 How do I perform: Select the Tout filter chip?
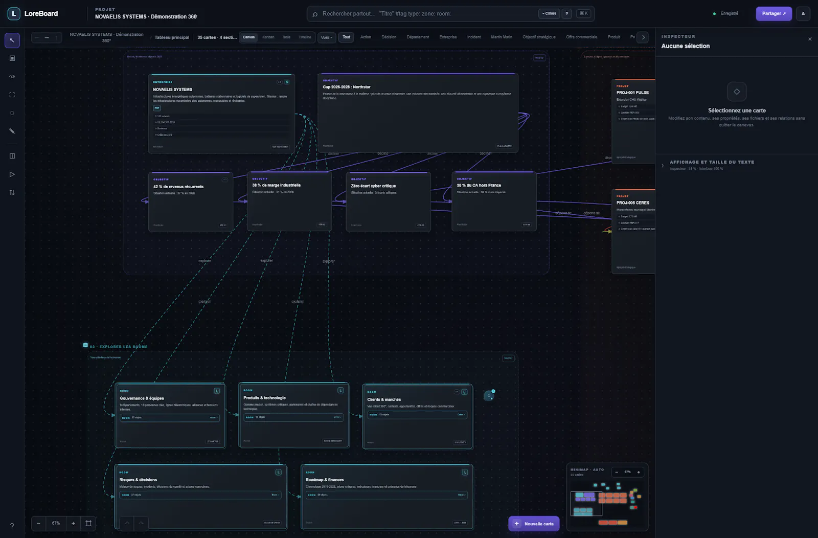click(x=347, y=37)
